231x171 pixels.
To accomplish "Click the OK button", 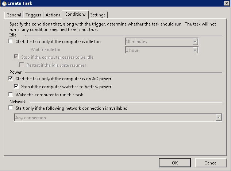I will pyautogui.click(x=175, y=163).
